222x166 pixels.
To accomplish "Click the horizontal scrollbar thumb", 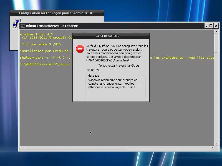I will click(x=75, y=148).
